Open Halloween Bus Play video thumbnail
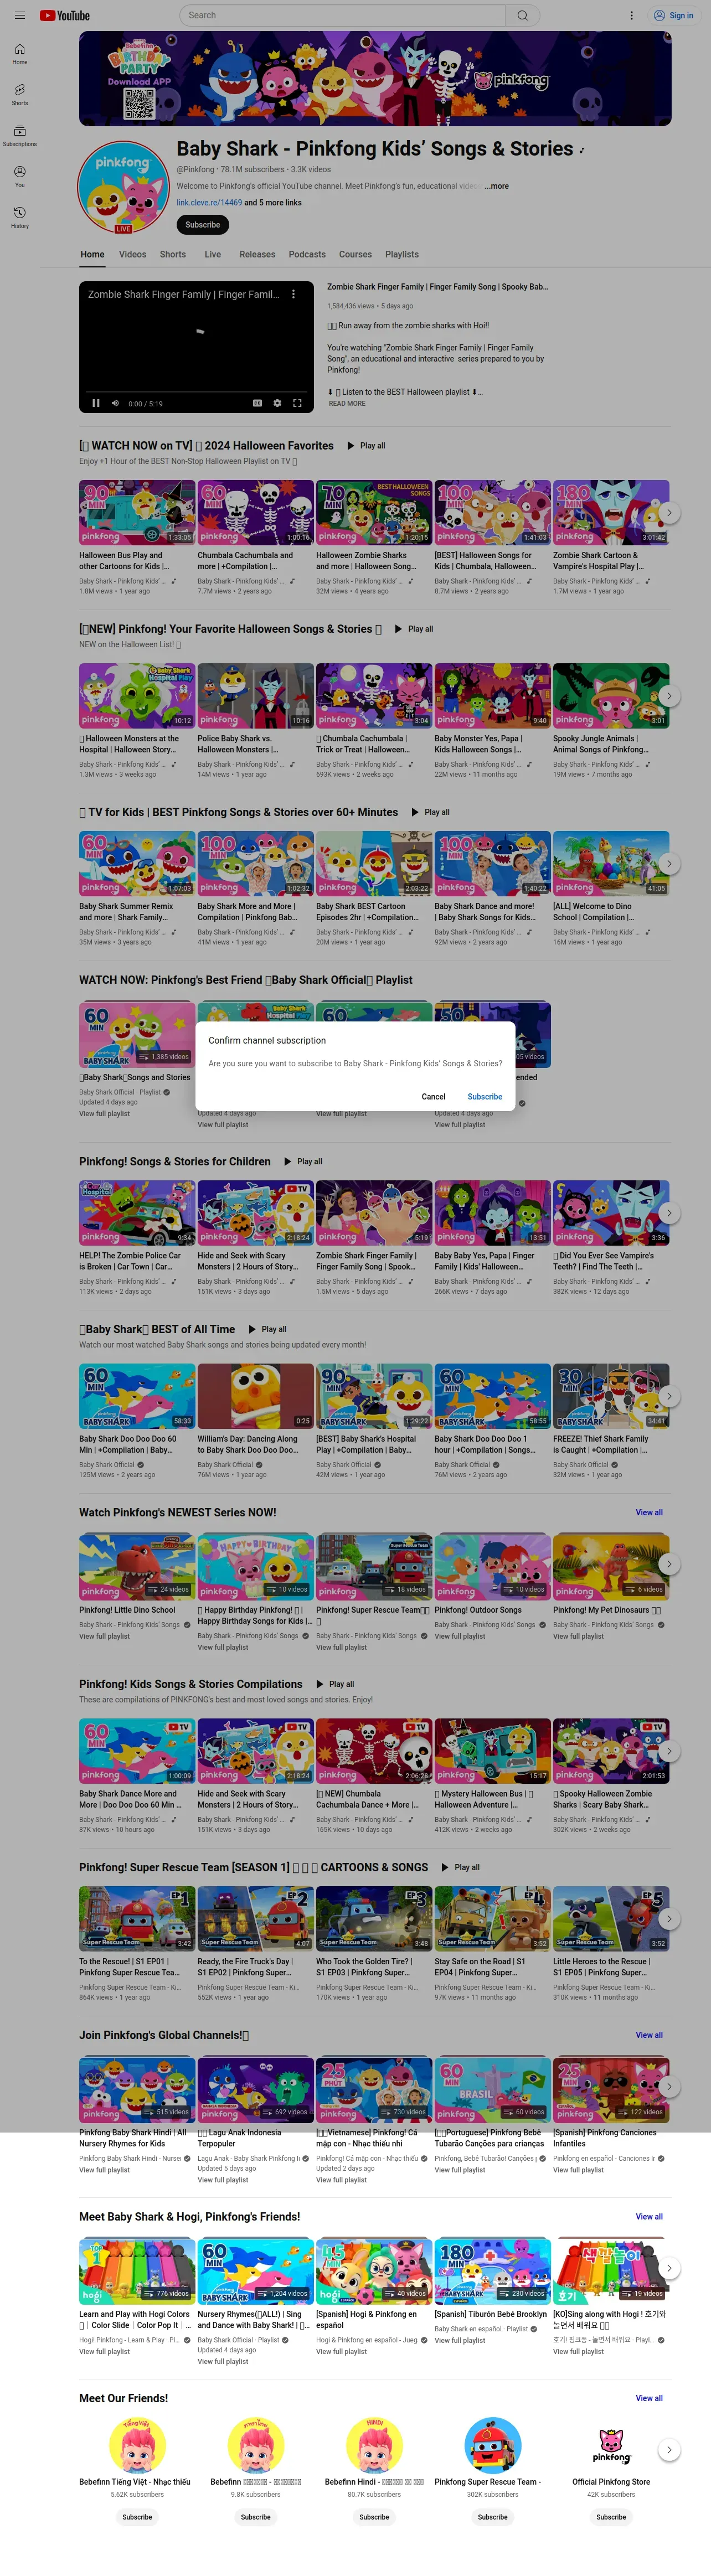 [x=137, y=512]
